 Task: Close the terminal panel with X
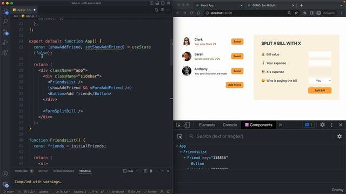pyautogui.click(x=168, y=171)
